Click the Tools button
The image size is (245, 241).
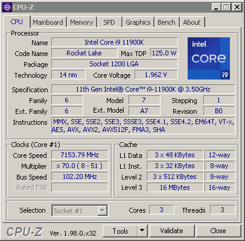click(x=120, y=231)
